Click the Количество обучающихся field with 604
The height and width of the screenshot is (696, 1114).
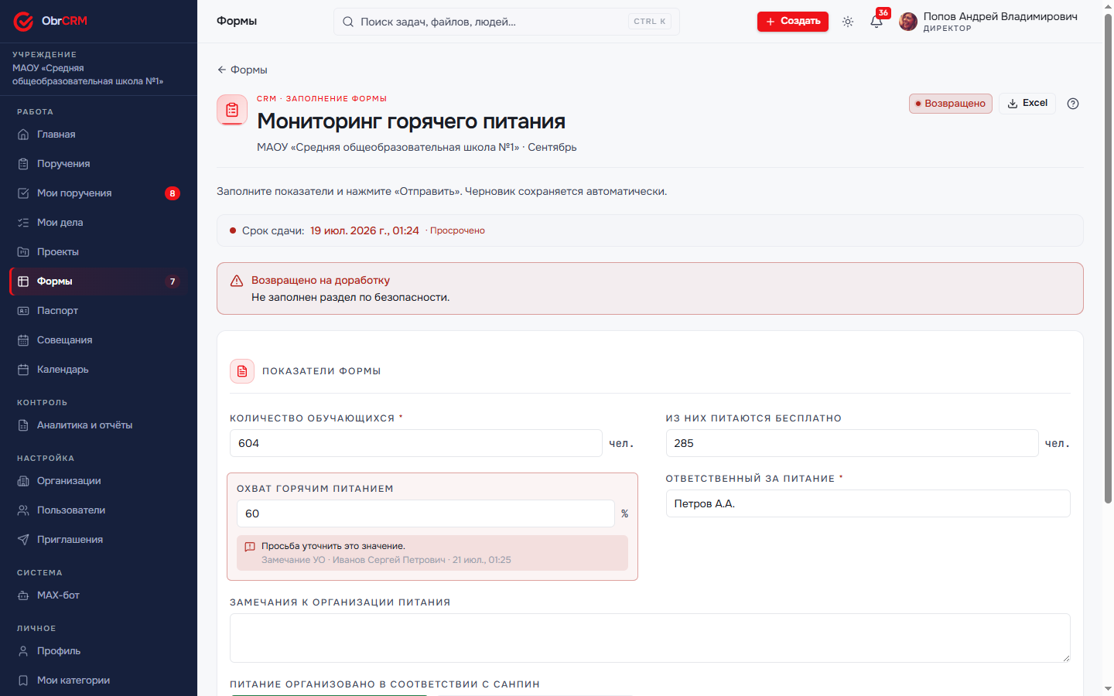[416, 443]
